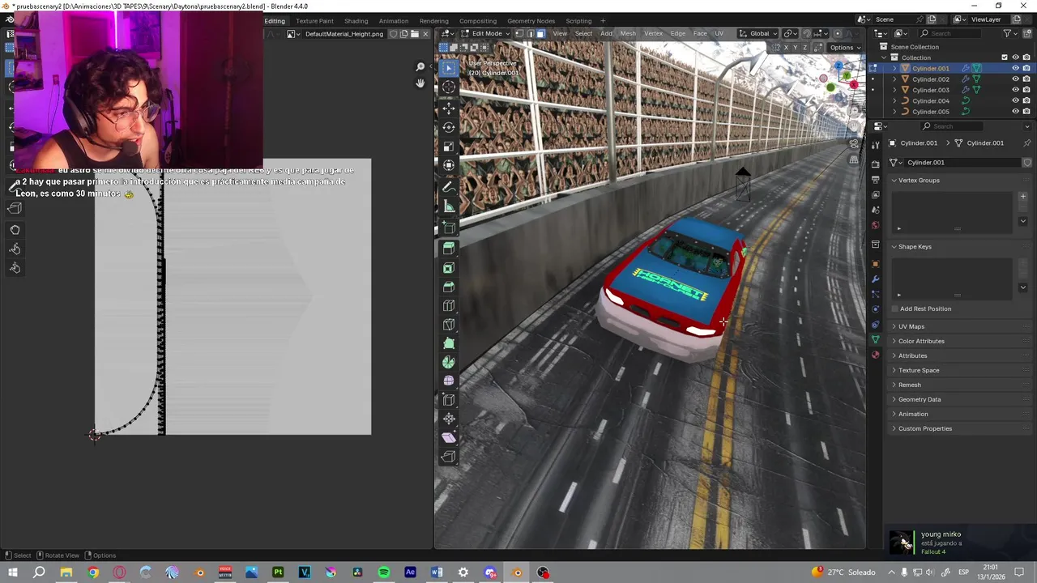The height and width of the screenshot is (583, 1037).
Task: Select the Spin tool
Action: pyautogui.click(x=449, y=363)
